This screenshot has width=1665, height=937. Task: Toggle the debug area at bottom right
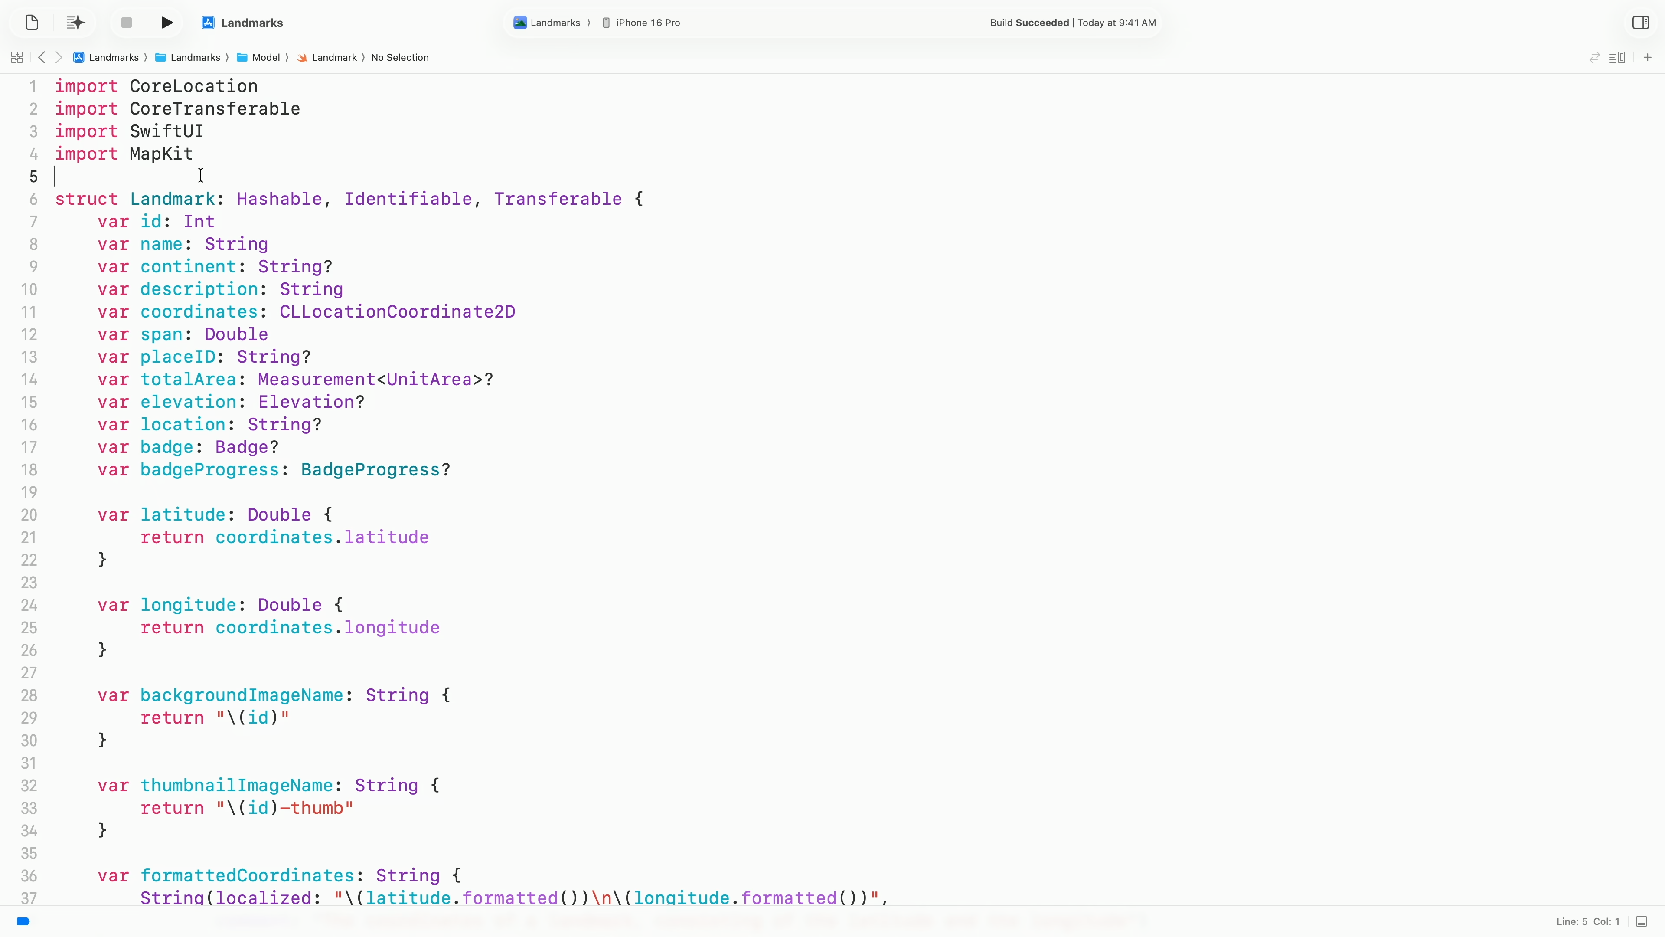(x=1641, y=921)
